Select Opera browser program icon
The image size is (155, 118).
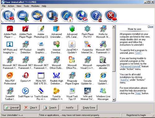[25, 75]
